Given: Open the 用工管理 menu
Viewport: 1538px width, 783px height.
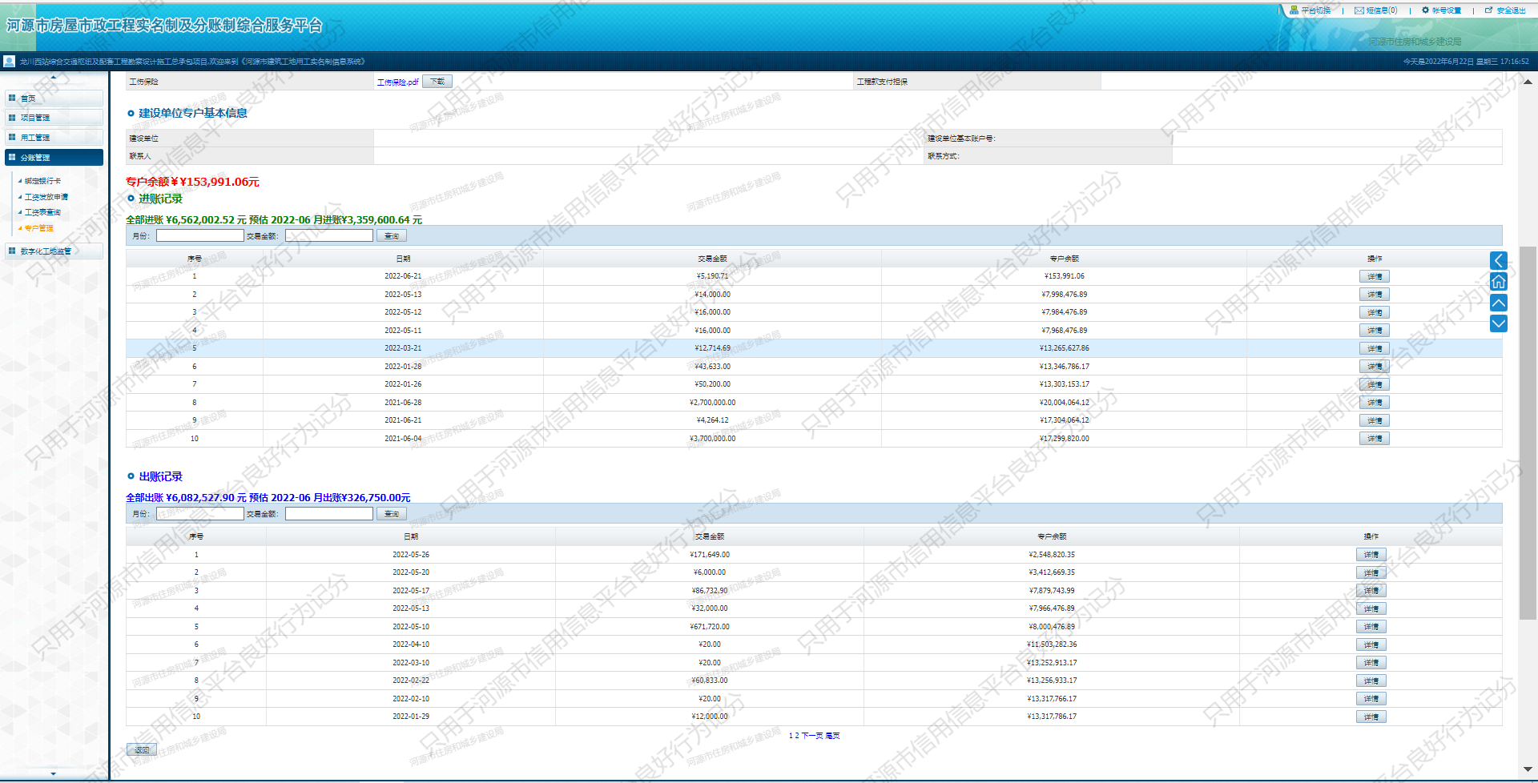Looking at the screenshot, I should coord(54,138).
